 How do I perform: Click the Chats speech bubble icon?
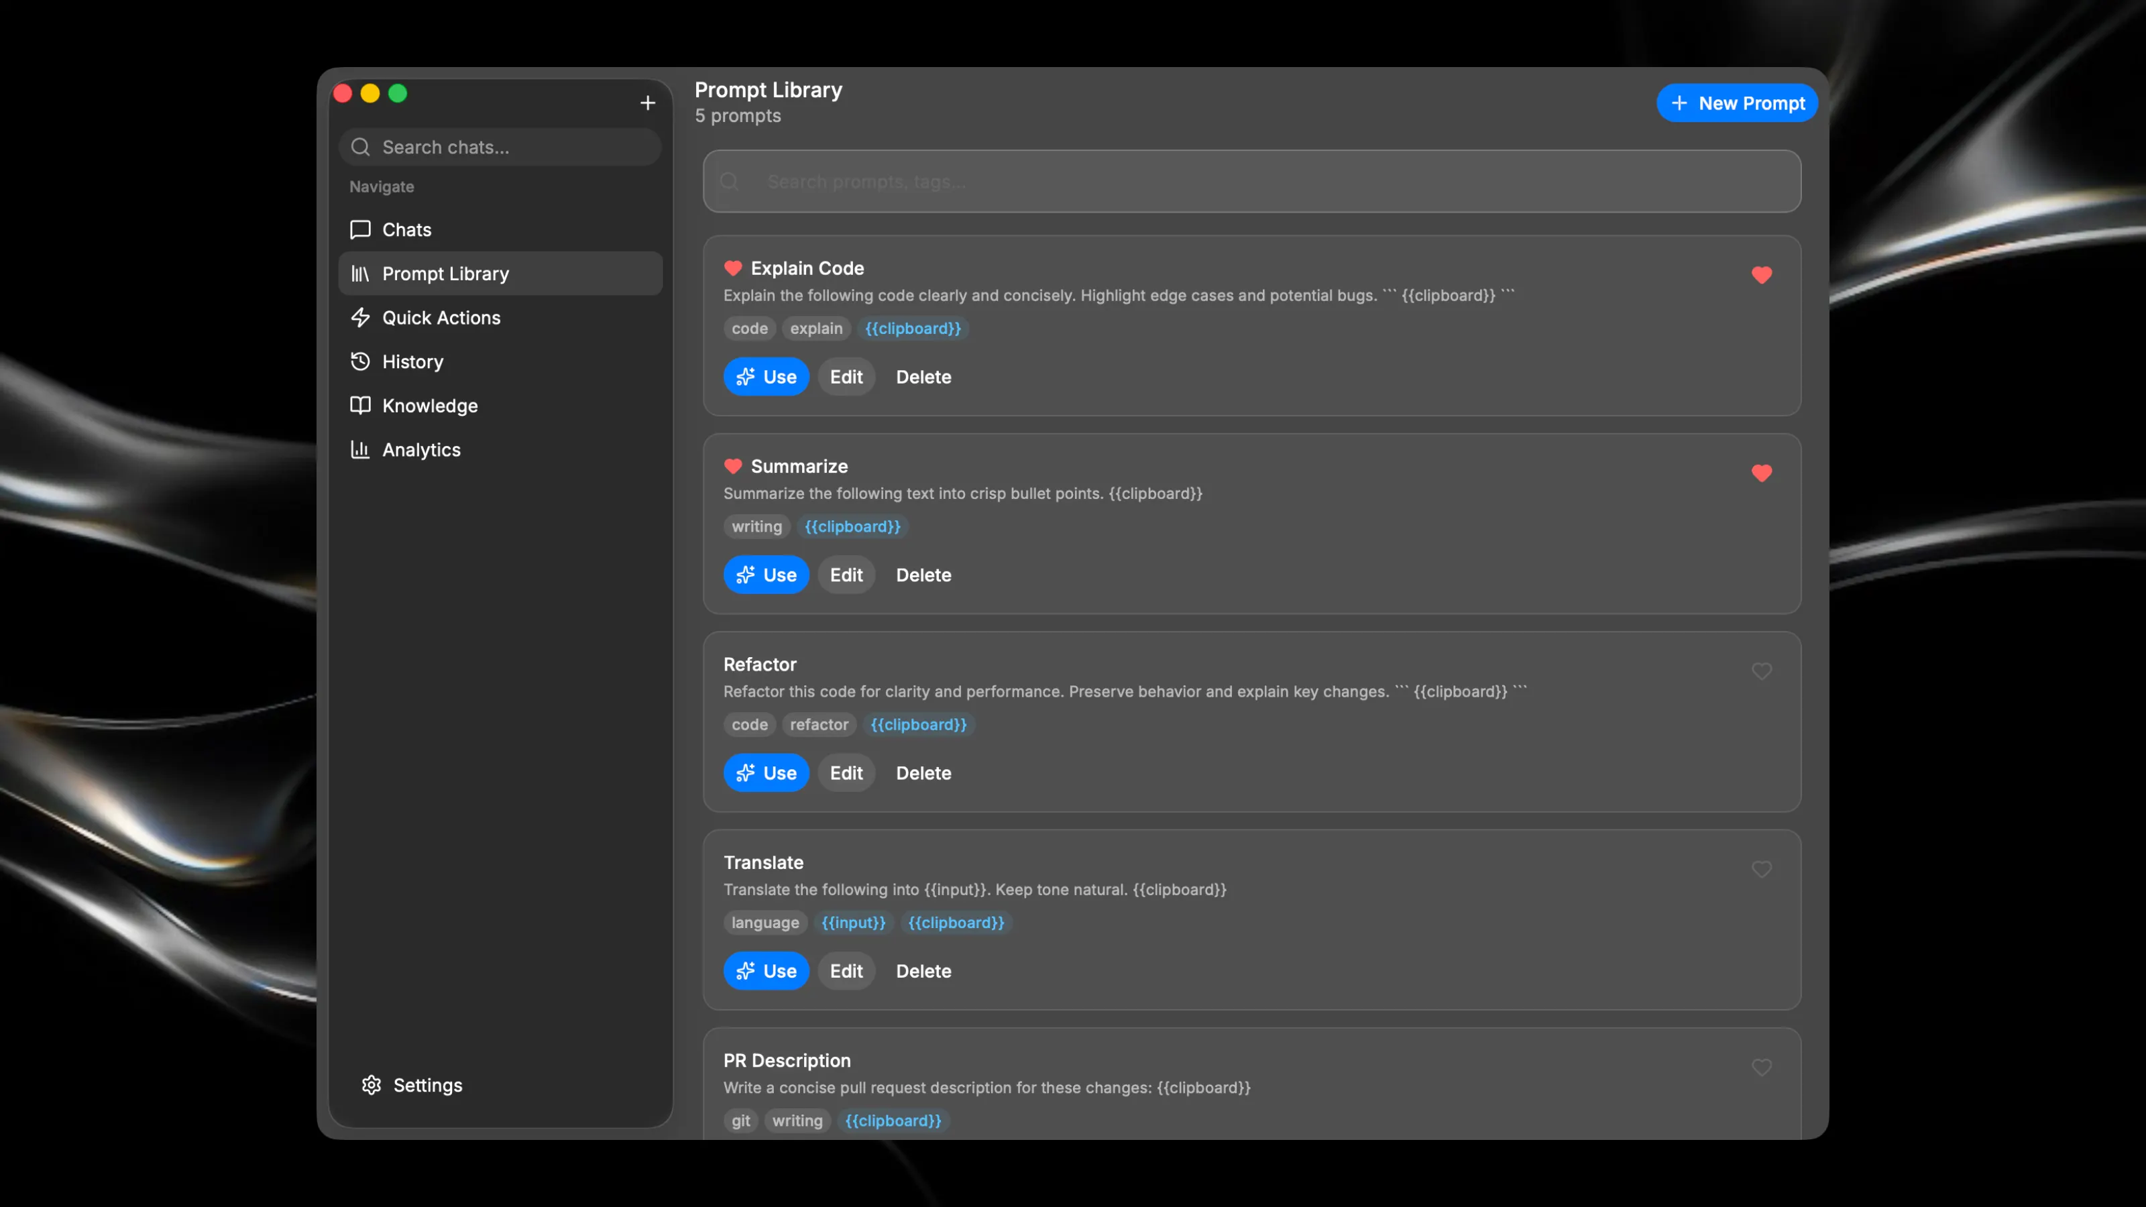pyautogui.click(x=360, y=230)
